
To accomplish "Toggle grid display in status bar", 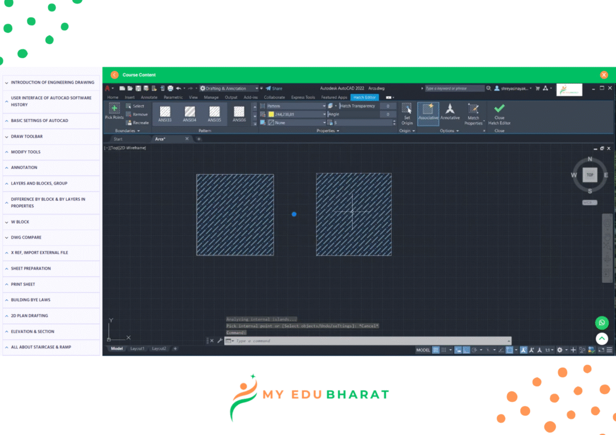I will pos(436,350).
